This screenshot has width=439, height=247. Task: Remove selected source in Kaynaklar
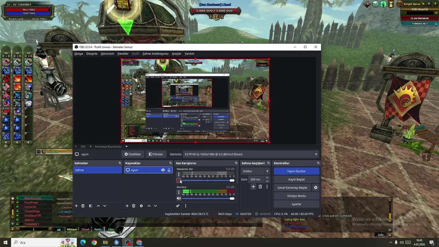tap(133, 206)
